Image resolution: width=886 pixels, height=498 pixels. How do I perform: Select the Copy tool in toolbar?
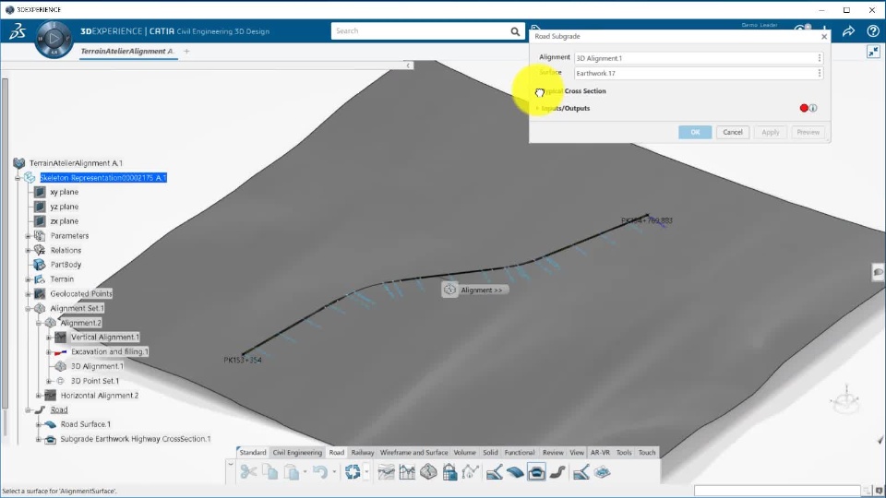coord(270,471)
